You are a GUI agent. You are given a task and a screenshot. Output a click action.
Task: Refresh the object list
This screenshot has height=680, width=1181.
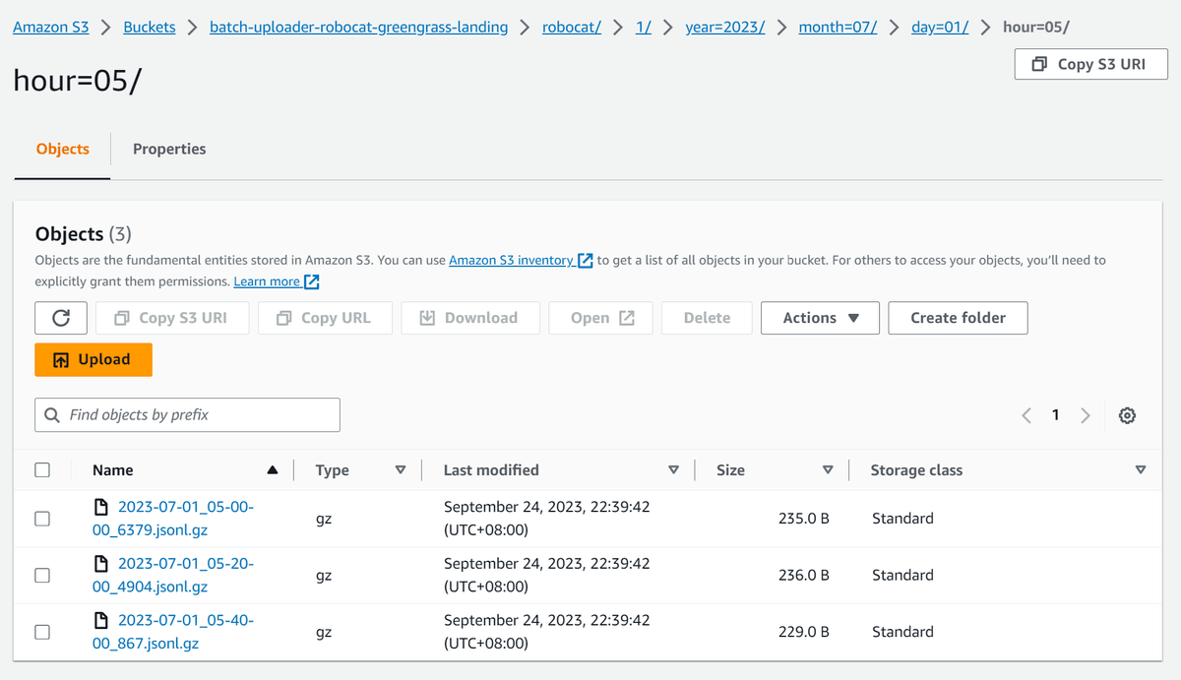(x=61, y=317)
